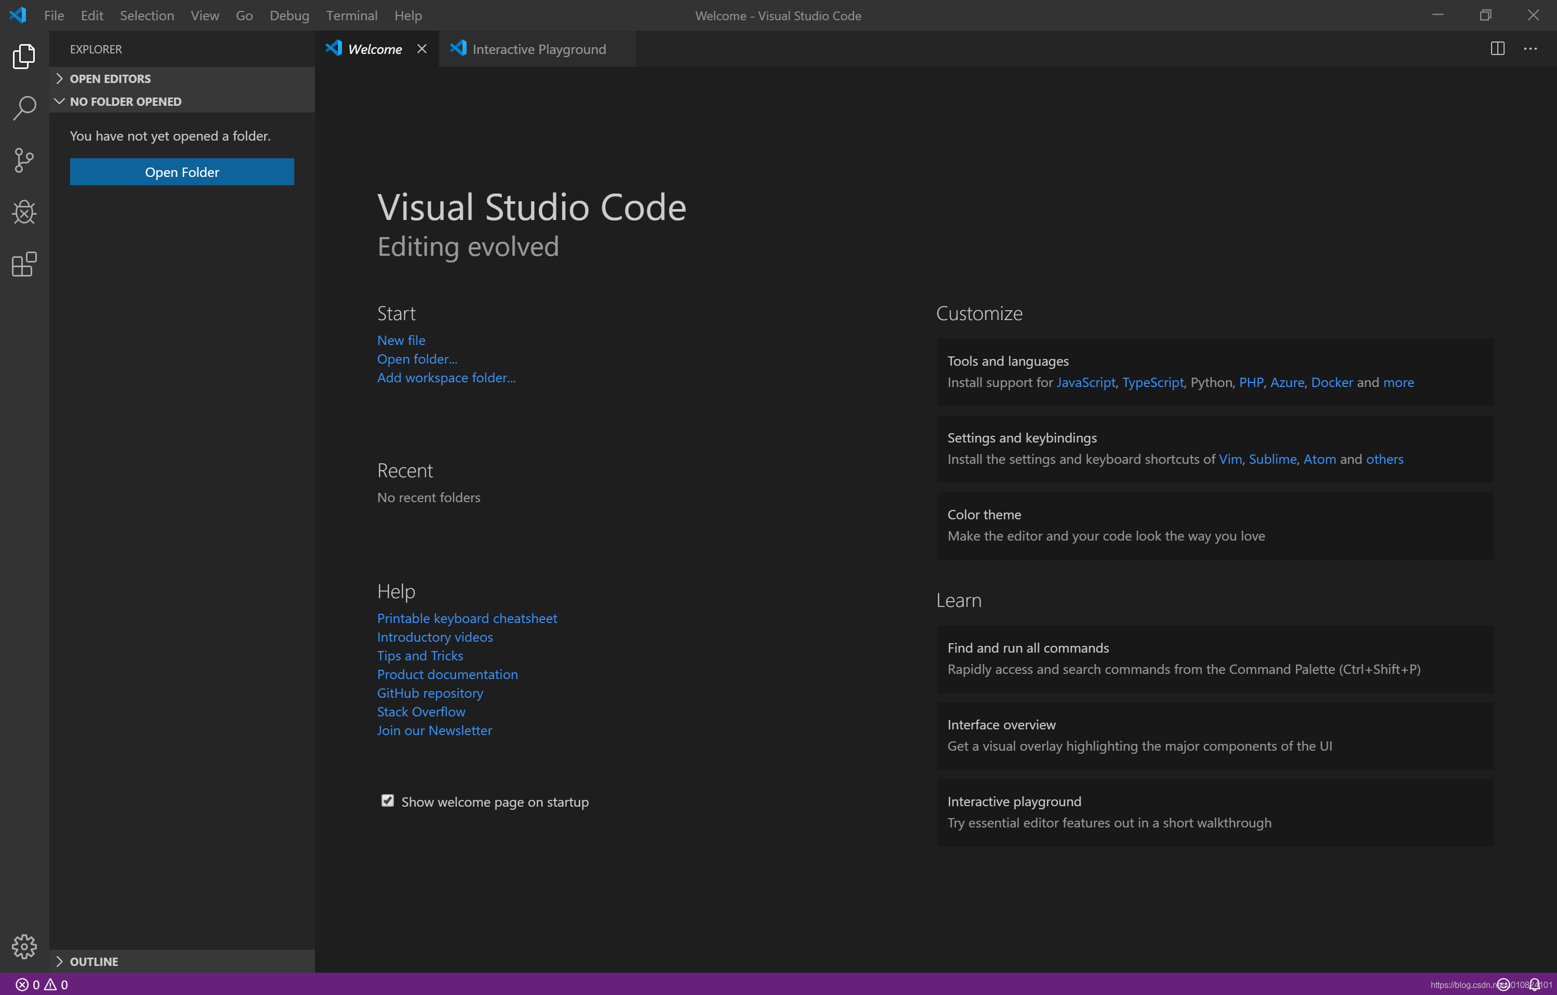
Task: Open the Manage gear icon
Action: [x=24, y=947]
